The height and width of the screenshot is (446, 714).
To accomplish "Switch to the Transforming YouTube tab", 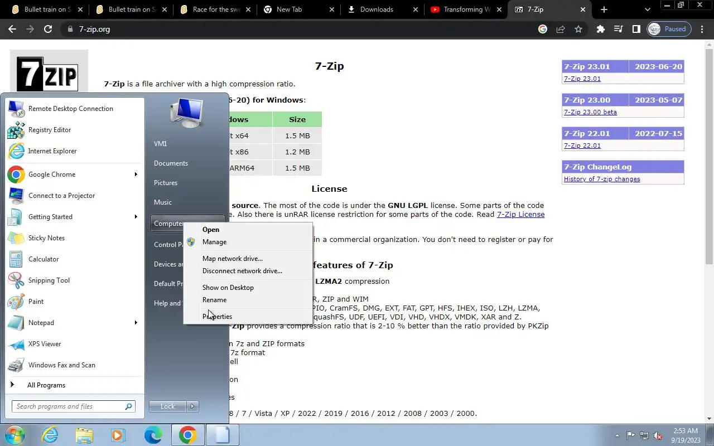I will pyautogui.click(x=467, y=9).
